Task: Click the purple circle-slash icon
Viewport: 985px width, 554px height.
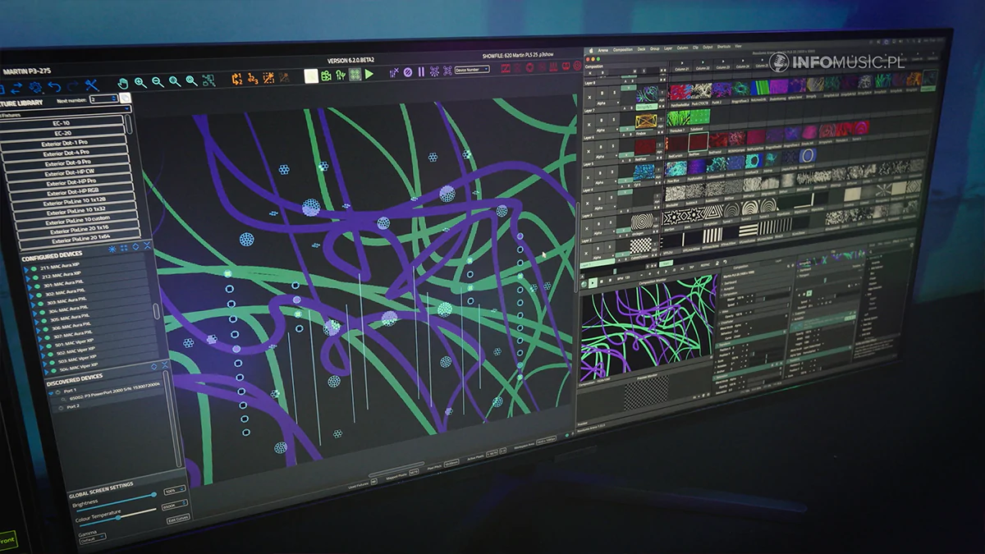Action: pyautogui.click(x=408, y=72)
